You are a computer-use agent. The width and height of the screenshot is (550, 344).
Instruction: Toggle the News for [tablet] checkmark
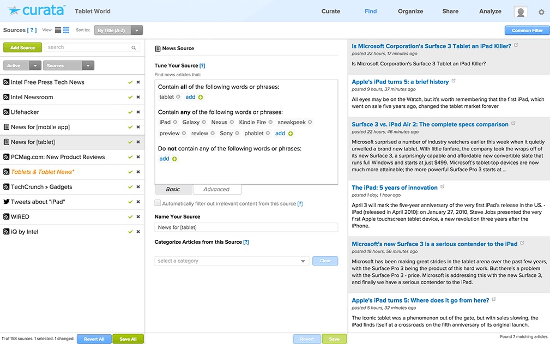coord(130,142)
